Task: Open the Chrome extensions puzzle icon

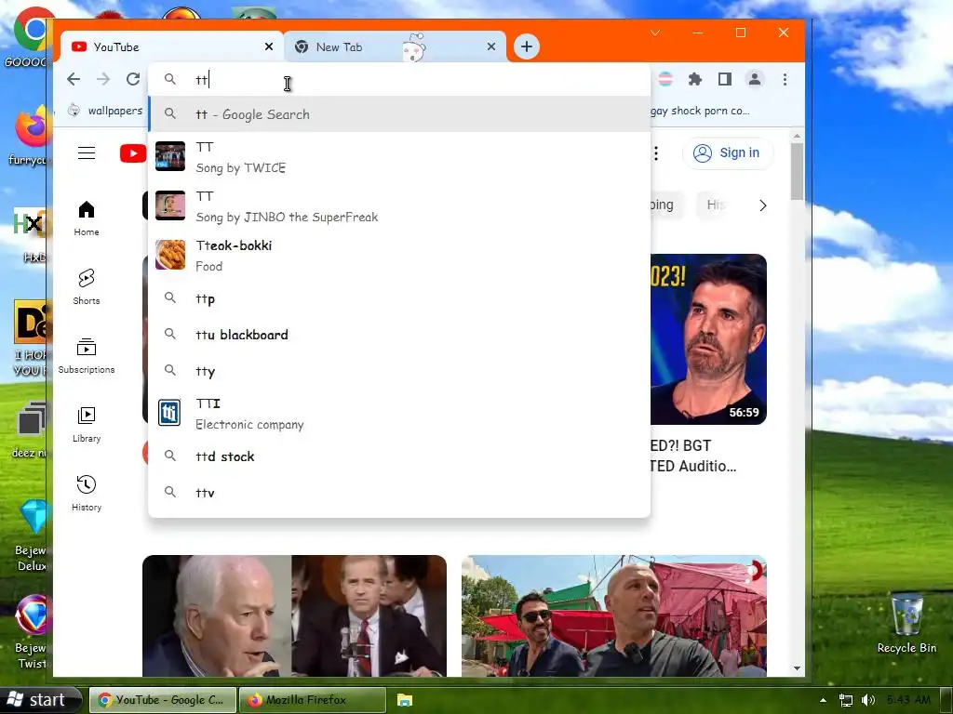Action: pos(694,80)
